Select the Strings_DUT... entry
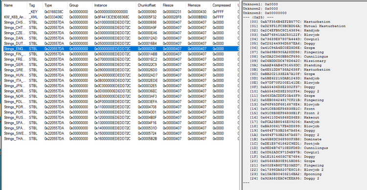The height and width of the screenshot is (190, 367). pos(121,43)
